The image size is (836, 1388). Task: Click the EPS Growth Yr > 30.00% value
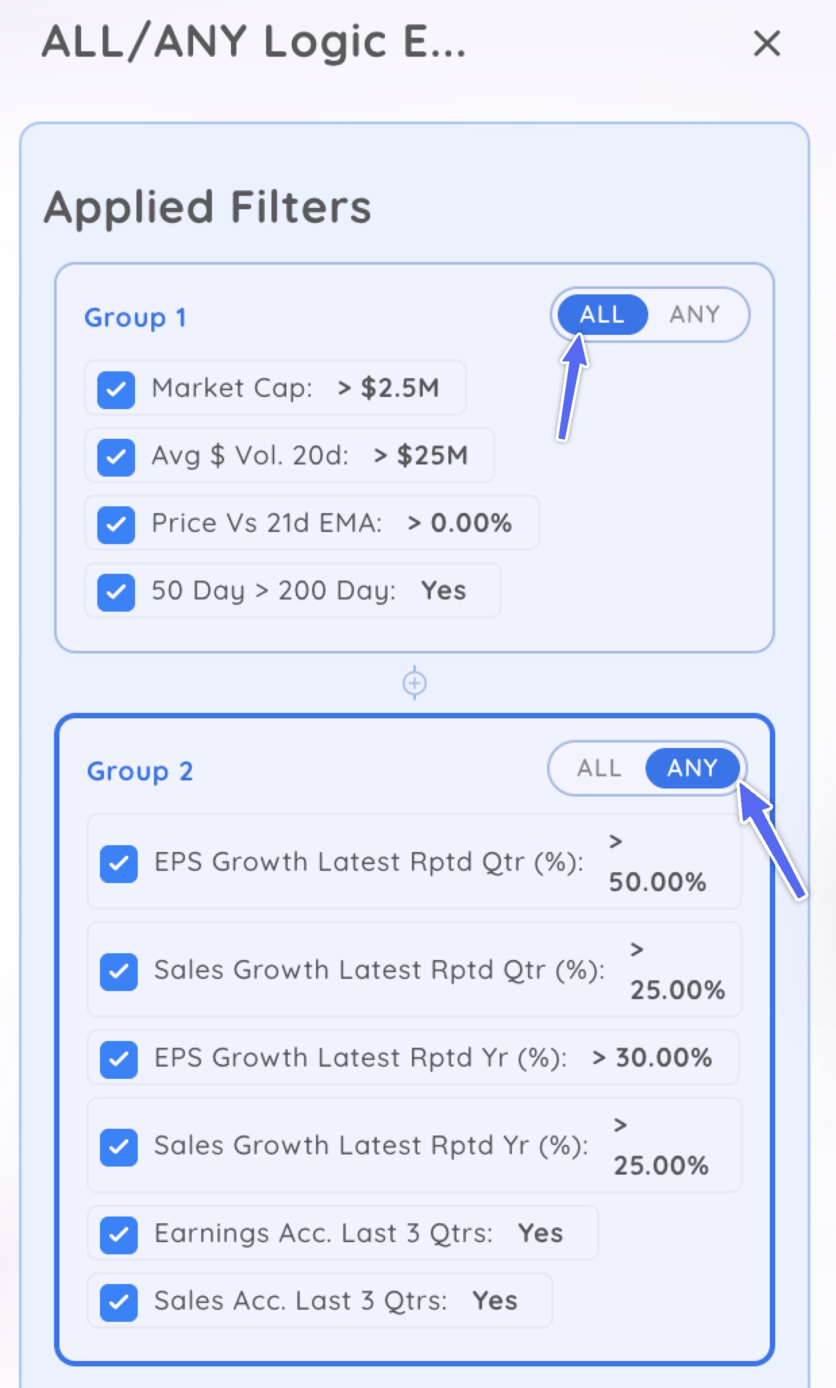click(x=652, y=1058)
